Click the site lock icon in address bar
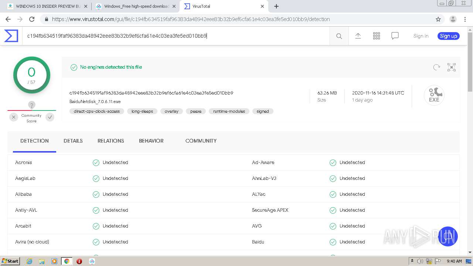Viewport: 473px width, 266px height. click(46, 19)
